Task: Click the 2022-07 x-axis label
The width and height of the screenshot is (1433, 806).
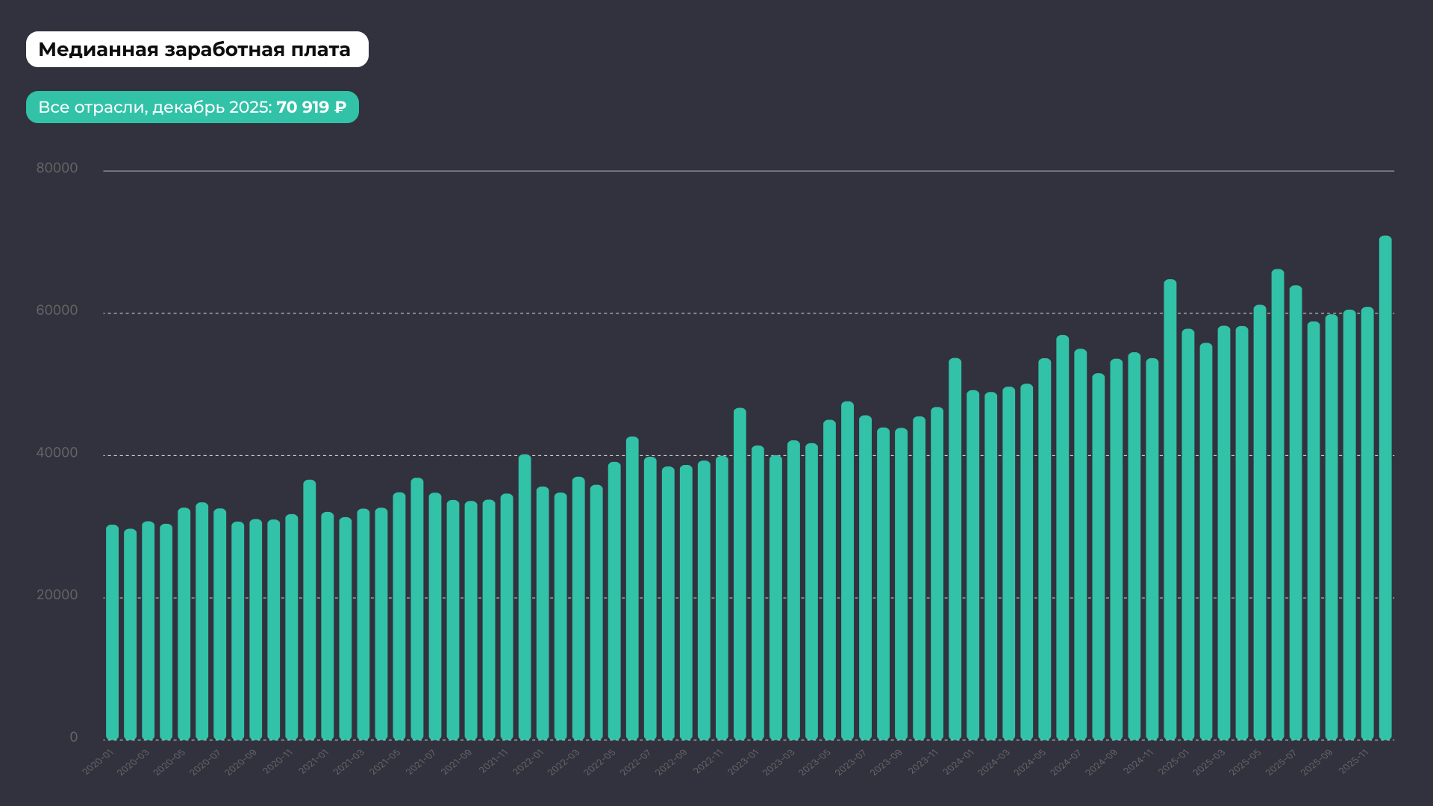Action: [636, 763]
